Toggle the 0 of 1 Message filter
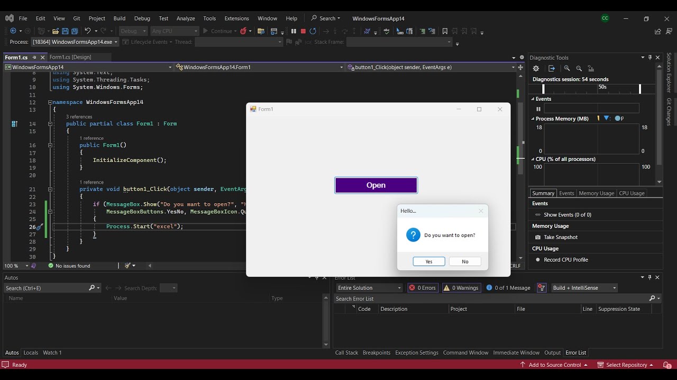Viewport: 677px width, 380px height. pos(508,288)
